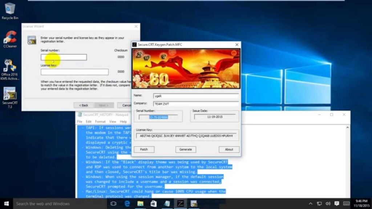Launch Microsoft Edge from the taskbar
This screenshot has width=372, height=209.
click(127, 204)
